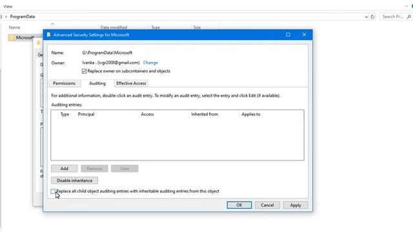
Task: Confirm with the OK button
Action: pyautogui.click(x=239, y=205)
